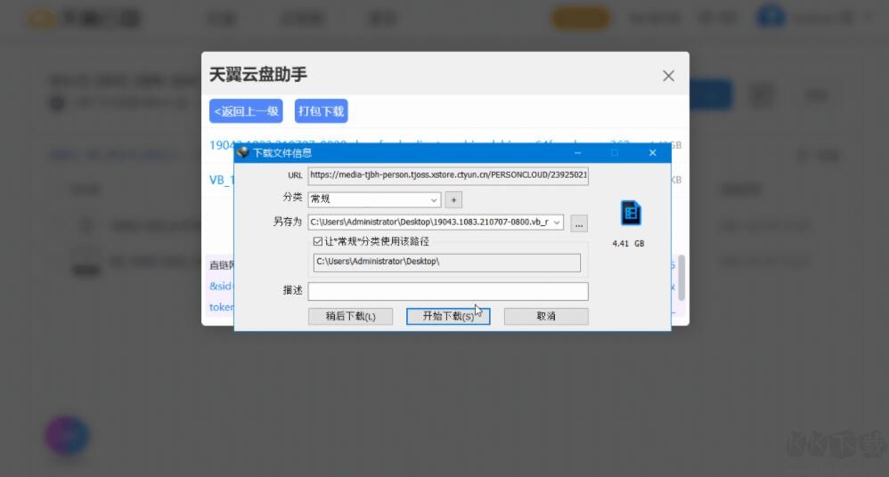The image size is (889, 477).
Task: Click the blue video file type icon
Action: 631,213
